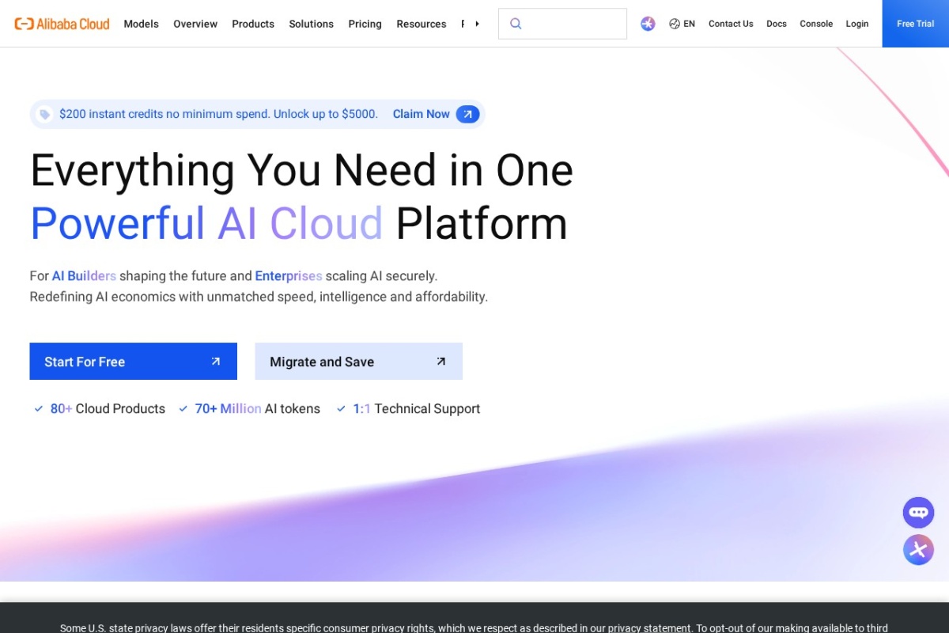
Task: Open the AI assistant sparkle icon
Action: pyautogui.click(x=648, y=24)
